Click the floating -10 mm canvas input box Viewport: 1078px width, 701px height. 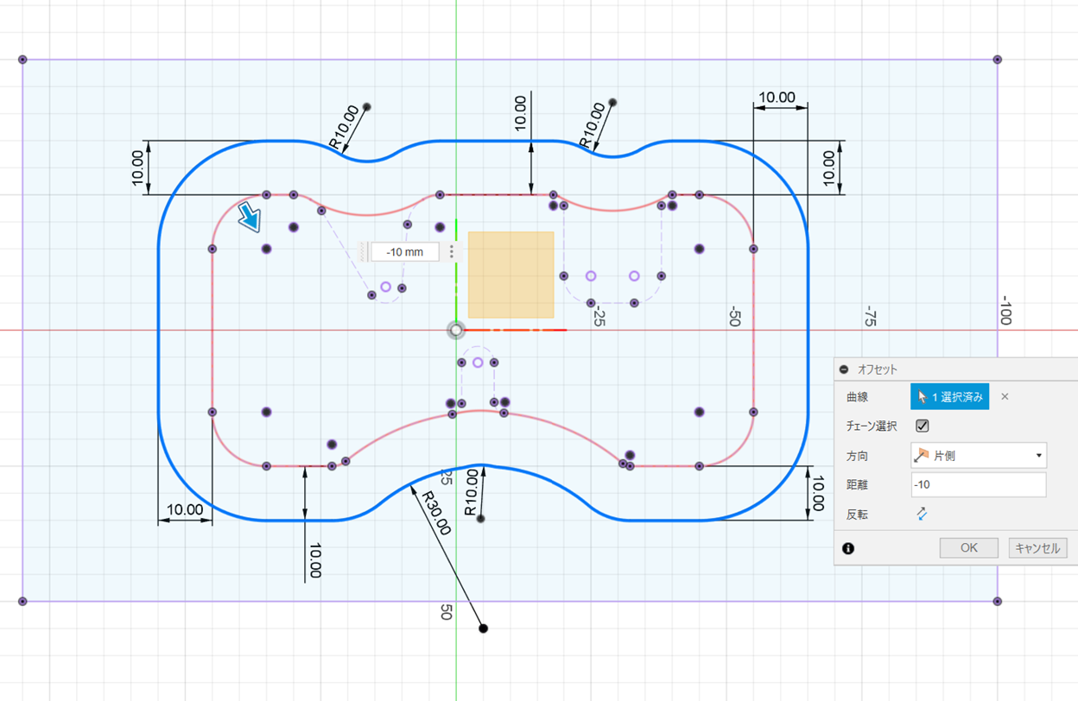pyautogui.click(x=405, y=252)
